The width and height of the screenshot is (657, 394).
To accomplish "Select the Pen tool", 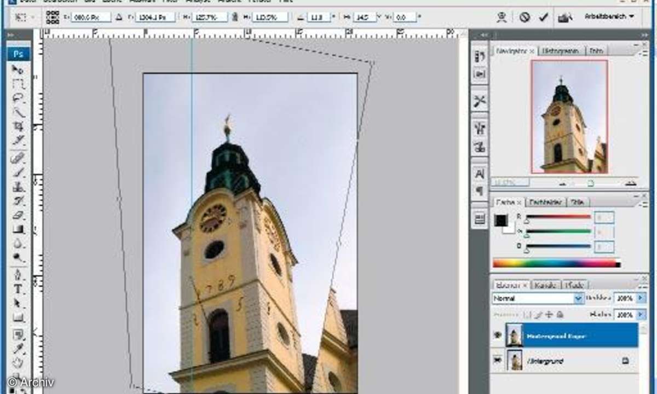I will coord(18,274).
